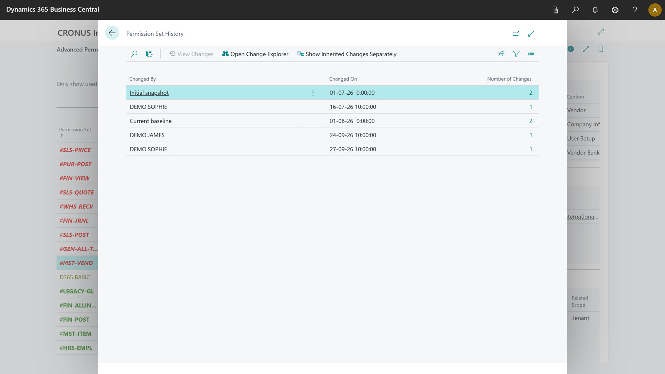This screenshot has width=665, height=374.
Task: Open change count for Current baseline
Action: point(531,121)
